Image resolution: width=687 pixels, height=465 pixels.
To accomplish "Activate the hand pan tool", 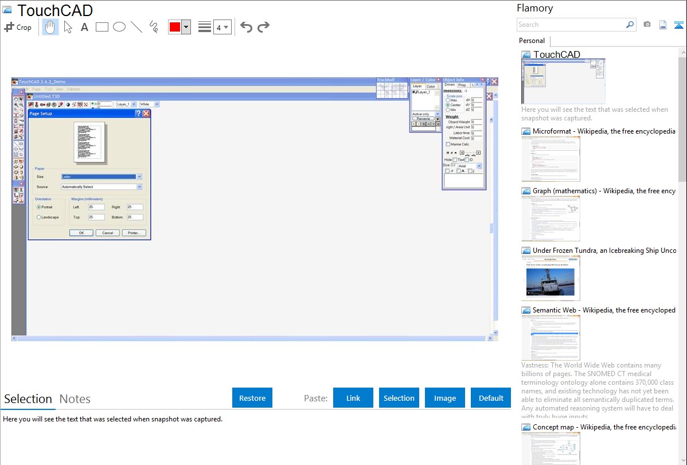I will pos(50,27).
